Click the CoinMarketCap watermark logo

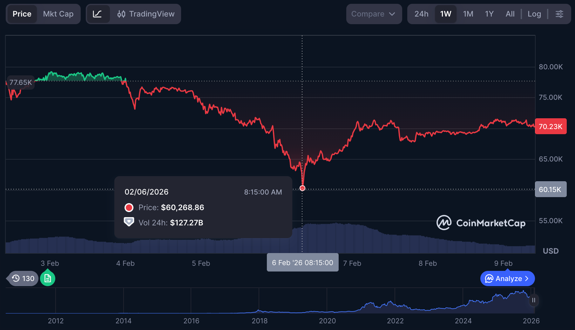coord(481,223)
